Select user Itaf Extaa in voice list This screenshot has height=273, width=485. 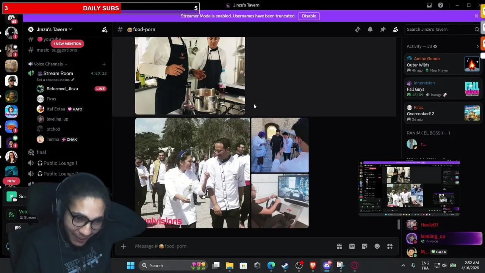tap(56, 109)
